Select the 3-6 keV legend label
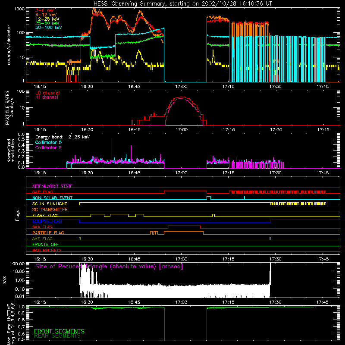The image size is (345, 345). pos(45,10)
